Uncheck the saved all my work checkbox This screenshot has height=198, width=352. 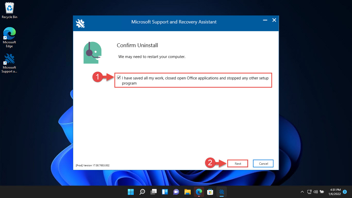pos(119,78)
